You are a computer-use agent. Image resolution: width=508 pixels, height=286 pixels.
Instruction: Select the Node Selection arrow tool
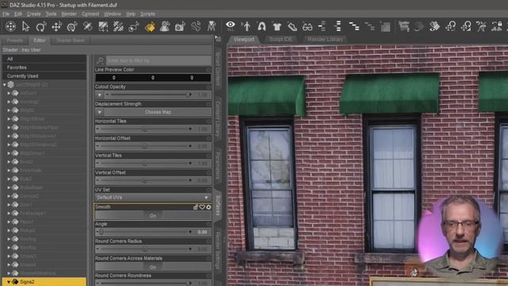25,26
